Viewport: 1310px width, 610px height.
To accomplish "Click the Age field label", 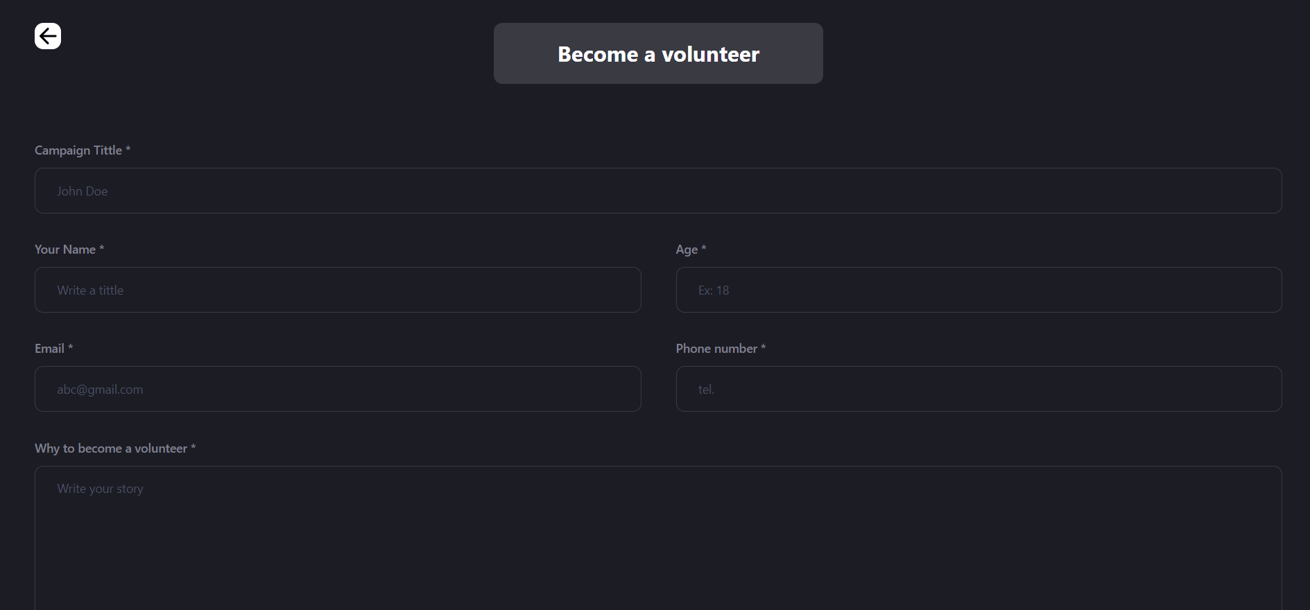I will tap(687, 250).
